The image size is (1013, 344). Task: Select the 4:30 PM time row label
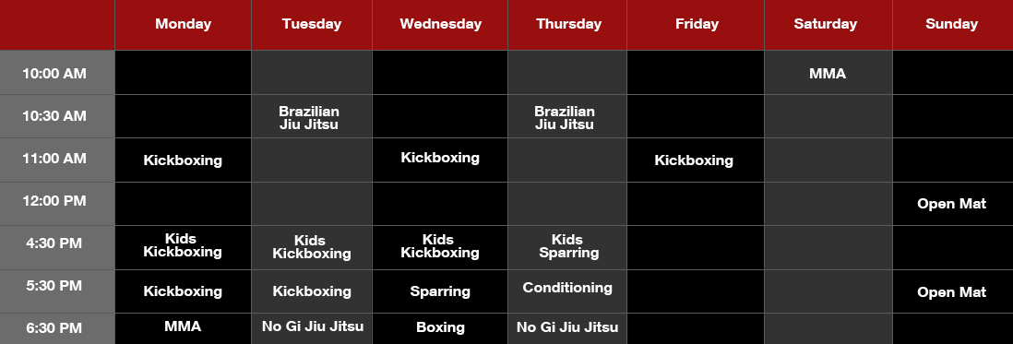coord(54,244)
